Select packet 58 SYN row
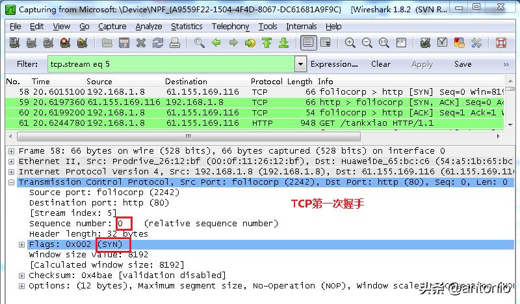Viewport: 520px width, 304px height. (255, 91)
